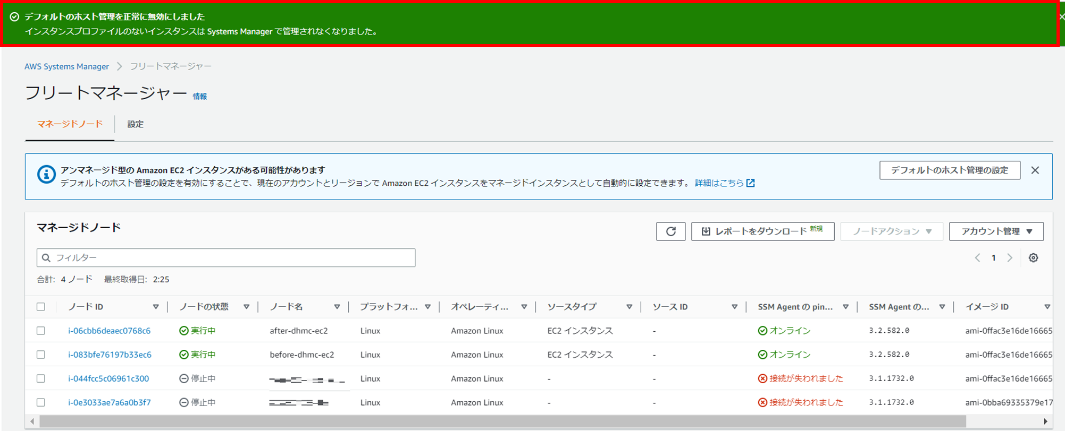Viewport: 1065px width, 431px height.
Task: Sort by オペレーティング system column arrow
Action: (524, 307)
